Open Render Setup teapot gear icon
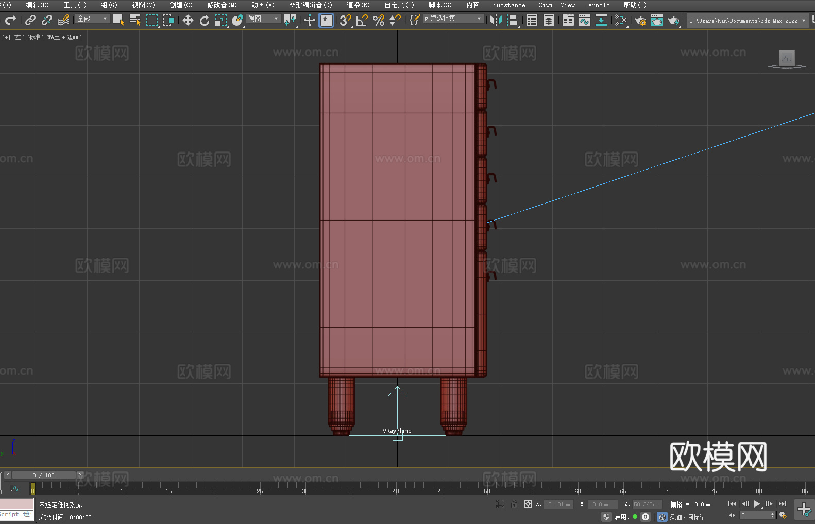 pyautogui.click(x=640, y=20)
